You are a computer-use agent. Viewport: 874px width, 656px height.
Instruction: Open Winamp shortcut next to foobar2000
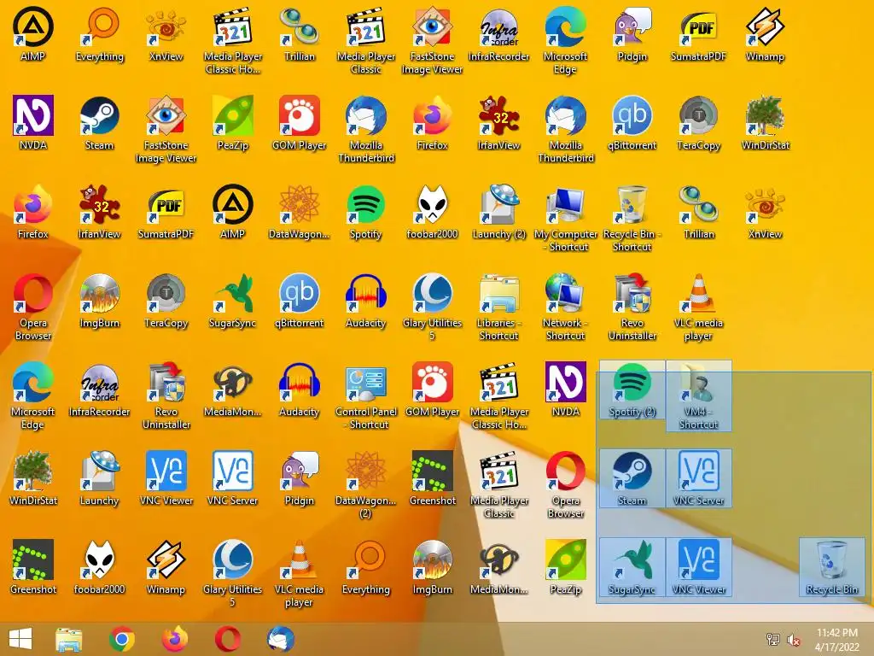pyautogui.click(x=166, y=568)
